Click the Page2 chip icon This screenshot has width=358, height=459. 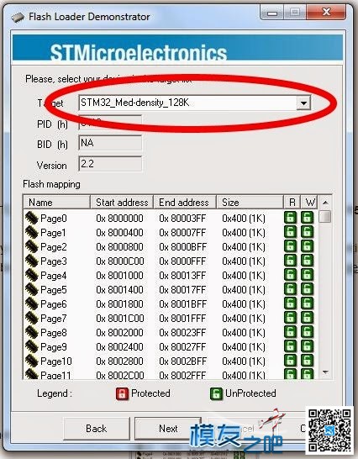tap(31, 246)
